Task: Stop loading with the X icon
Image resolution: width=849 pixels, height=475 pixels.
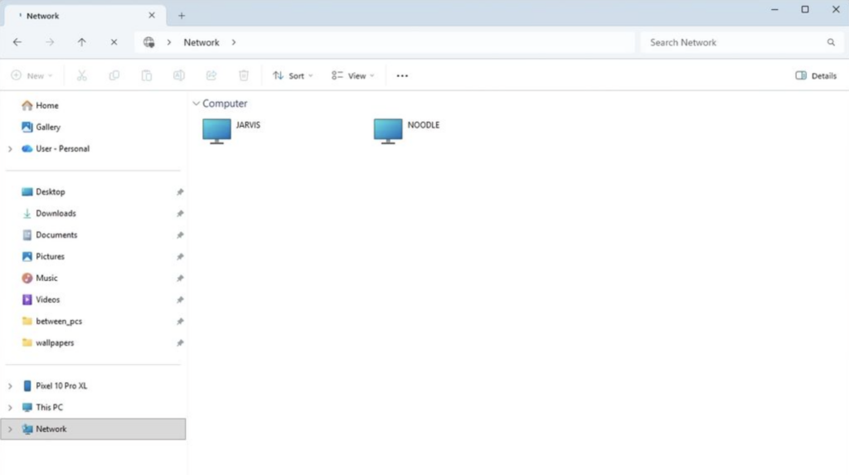Action: coord(114,42)
